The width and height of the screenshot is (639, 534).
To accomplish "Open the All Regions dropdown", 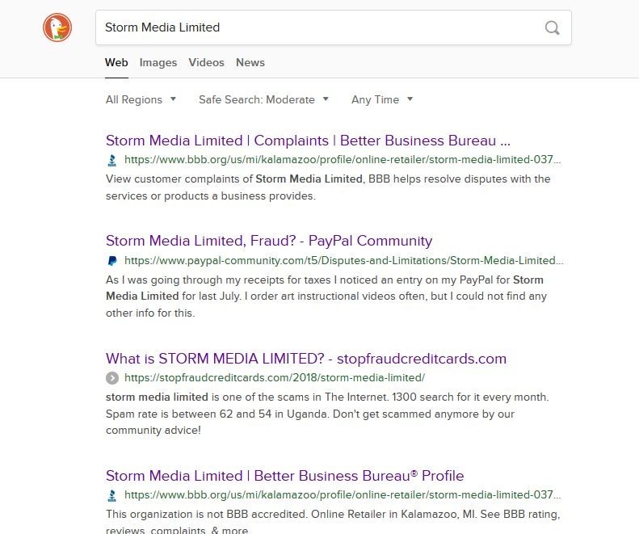I will [141, 100].
